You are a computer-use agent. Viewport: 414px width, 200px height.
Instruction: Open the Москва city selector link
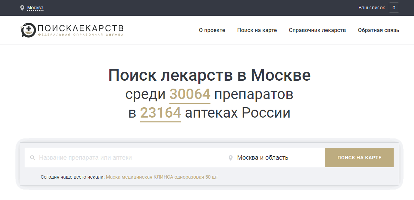(x=35, y=8)
